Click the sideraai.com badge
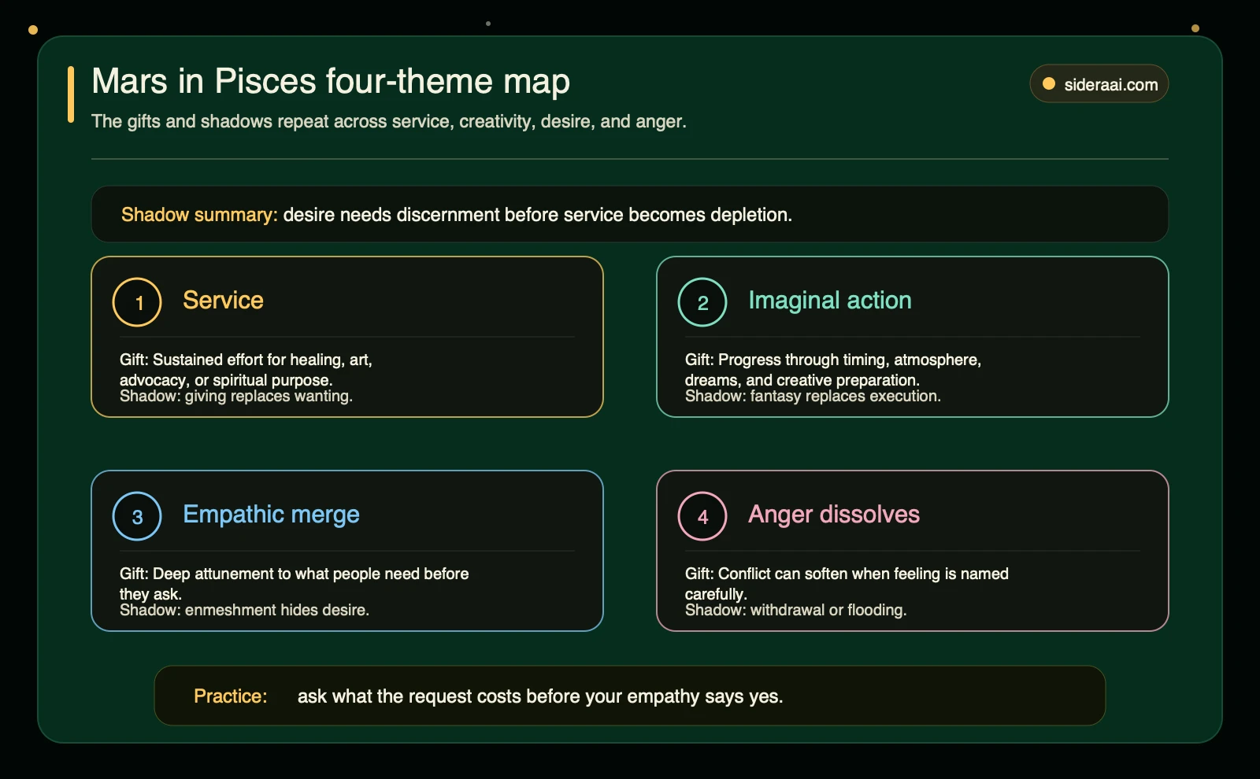Image resolution: width=1260 pixels, height=779 pixels. [x=1099, y=83]
